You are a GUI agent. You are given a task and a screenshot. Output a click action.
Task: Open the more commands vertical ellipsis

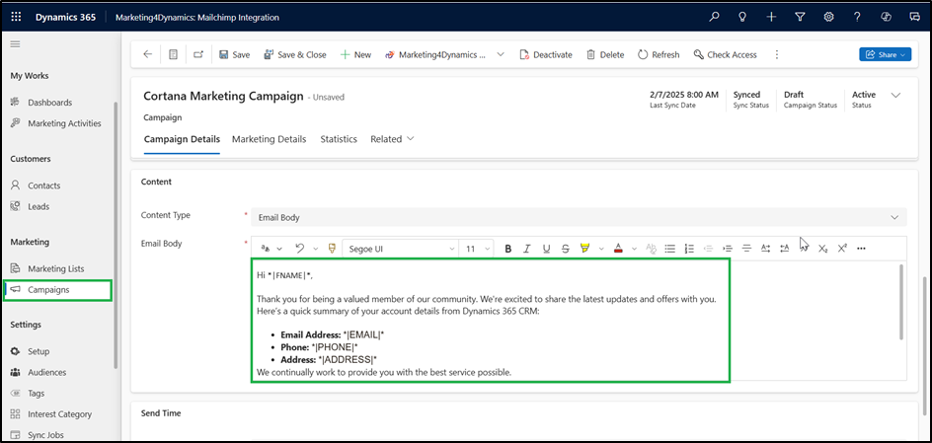click(x=776, y=54)
